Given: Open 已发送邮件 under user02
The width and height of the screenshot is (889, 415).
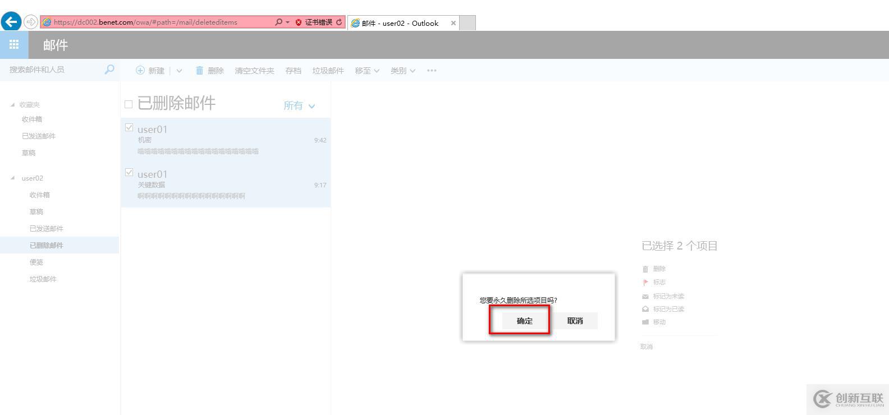Looking at the screenshot, I should pos(47,228).
